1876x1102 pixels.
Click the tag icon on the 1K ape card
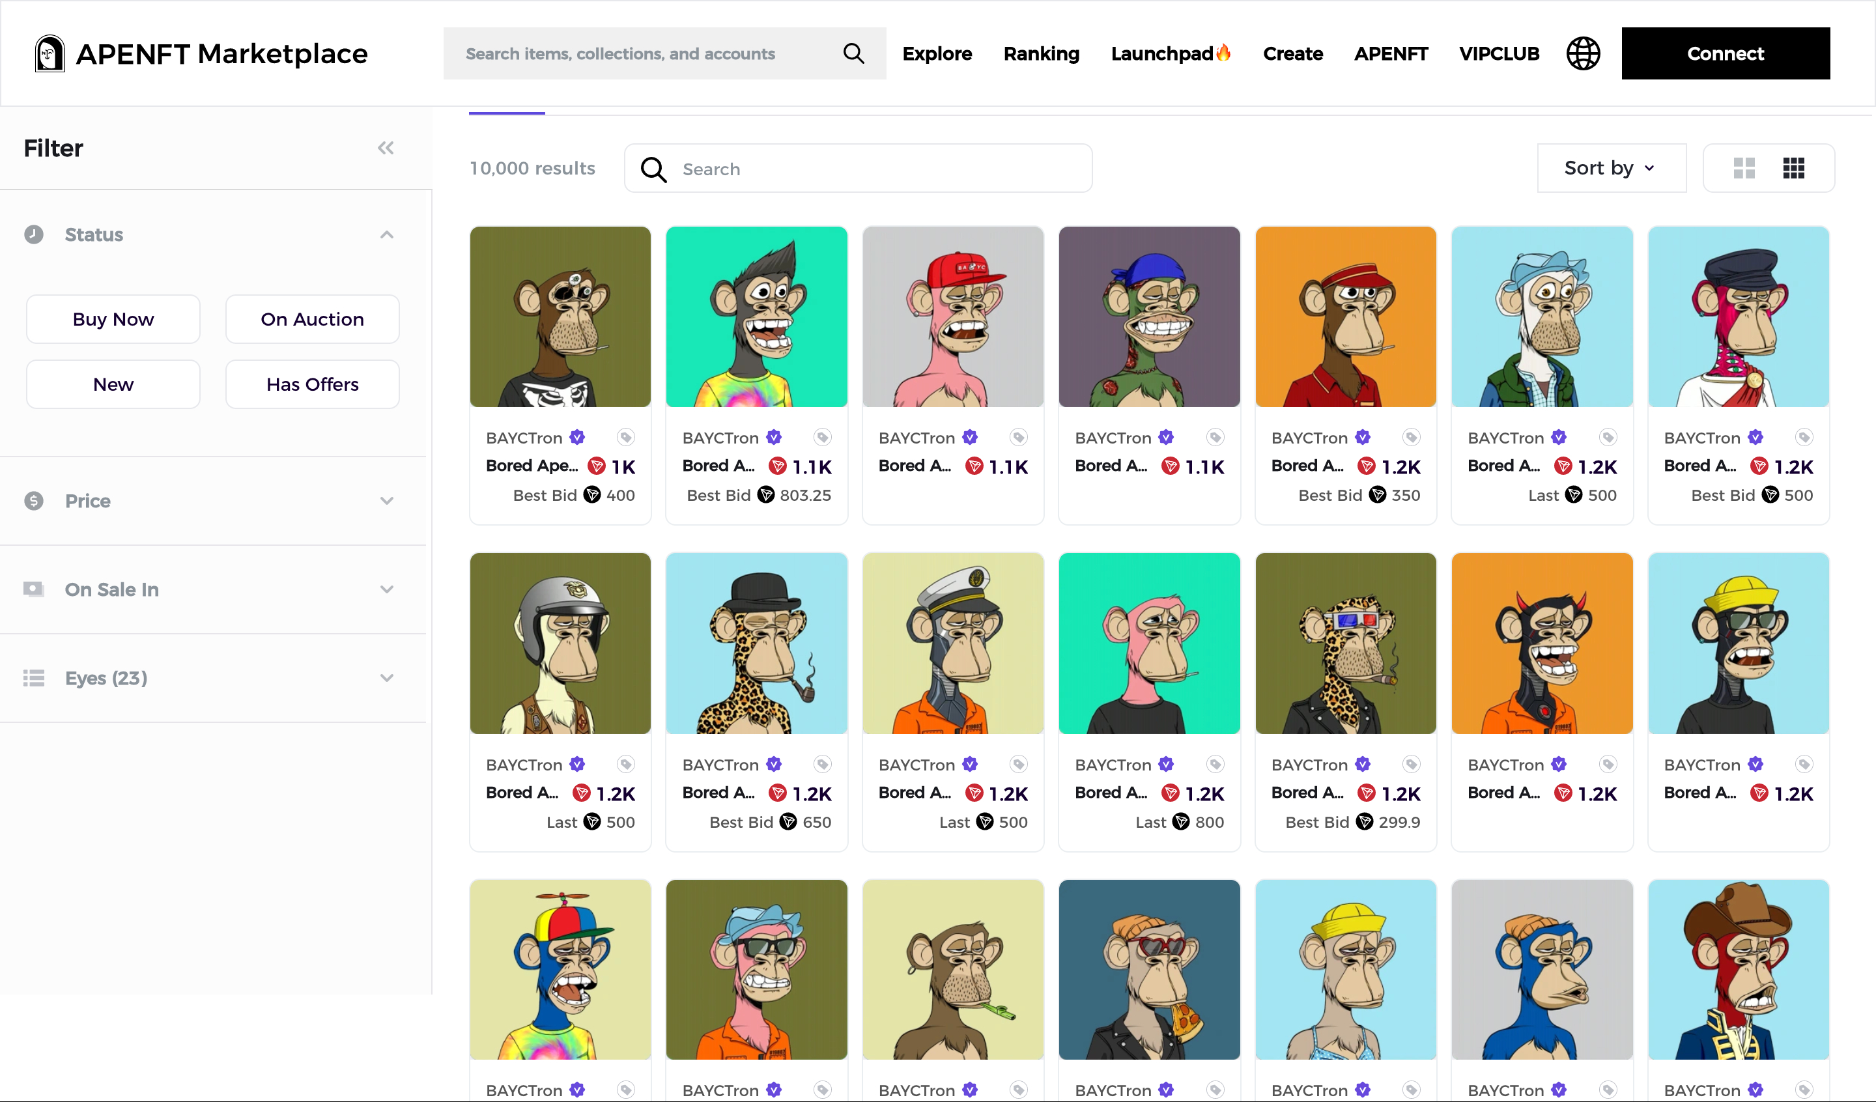pyautogui.click(x=626, y=438)
